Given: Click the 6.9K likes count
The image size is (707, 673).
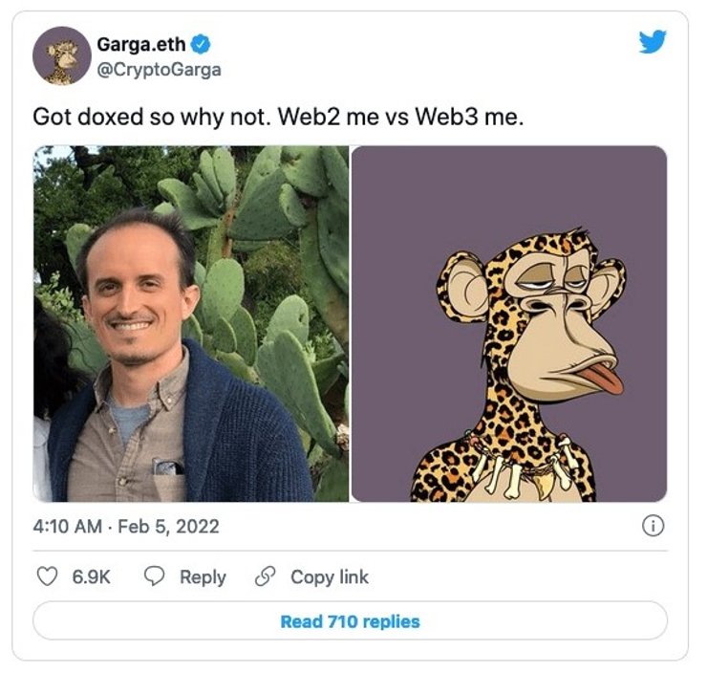Looking at the screenshot, I should pos(91,576).
